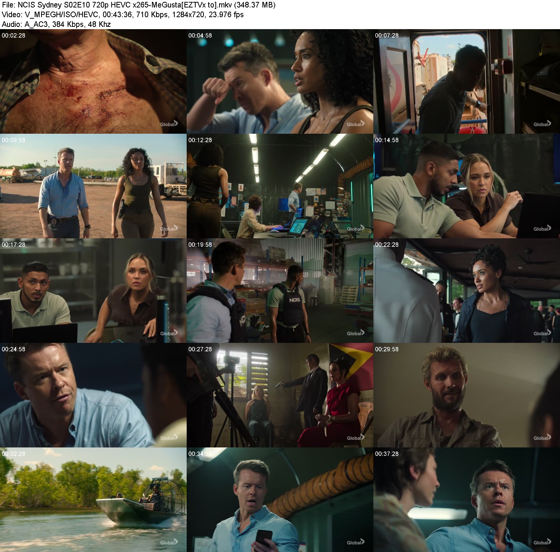
Task: Open the thumbnail timestamped 00:02:28
Action: pyautogui.click(x=93, y=81)
